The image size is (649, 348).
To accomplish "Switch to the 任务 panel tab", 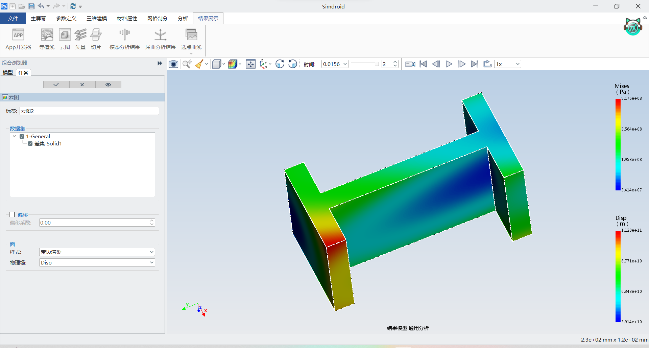I will pyautogui.click(x=23, y=72).
